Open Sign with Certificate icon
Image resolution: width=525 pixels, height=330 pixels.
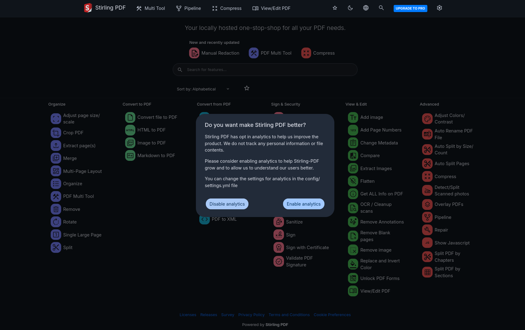[279, 248]
